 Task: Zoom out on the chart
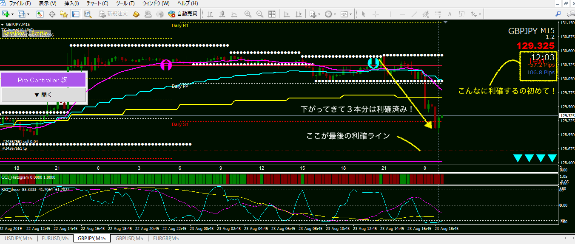(x=259, y=14)
